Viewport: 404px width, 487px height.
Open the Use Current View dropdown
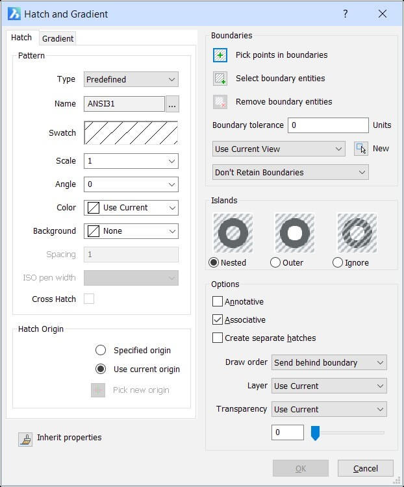click(x=279, y=149)
